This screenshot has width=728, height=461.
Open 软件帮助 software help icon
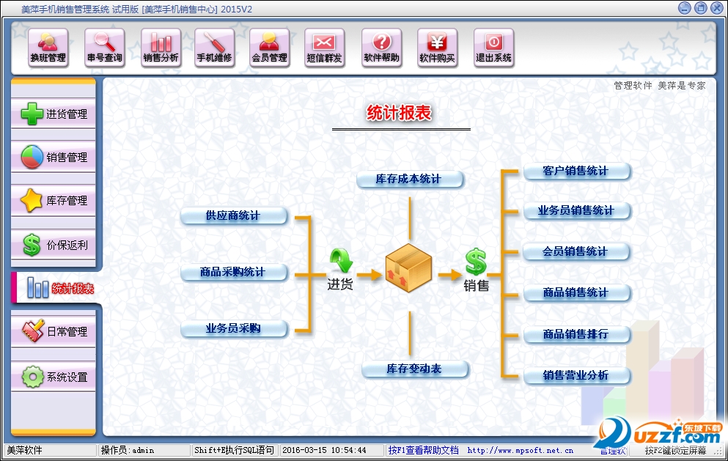click(x=382, y=48)
